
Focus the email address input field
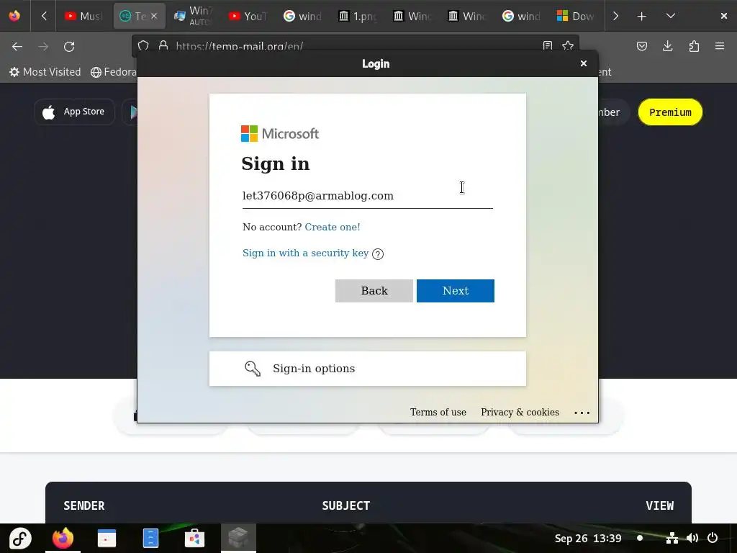pos(367,196)
